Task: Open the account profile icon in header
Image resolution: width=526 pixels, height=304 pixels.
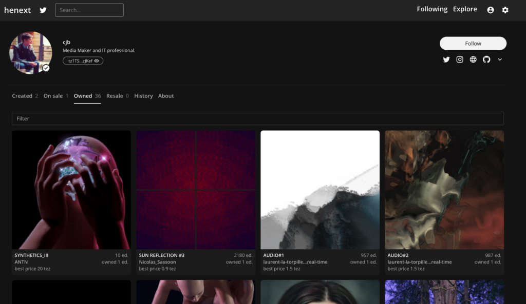Action: (x=491, y=10)
